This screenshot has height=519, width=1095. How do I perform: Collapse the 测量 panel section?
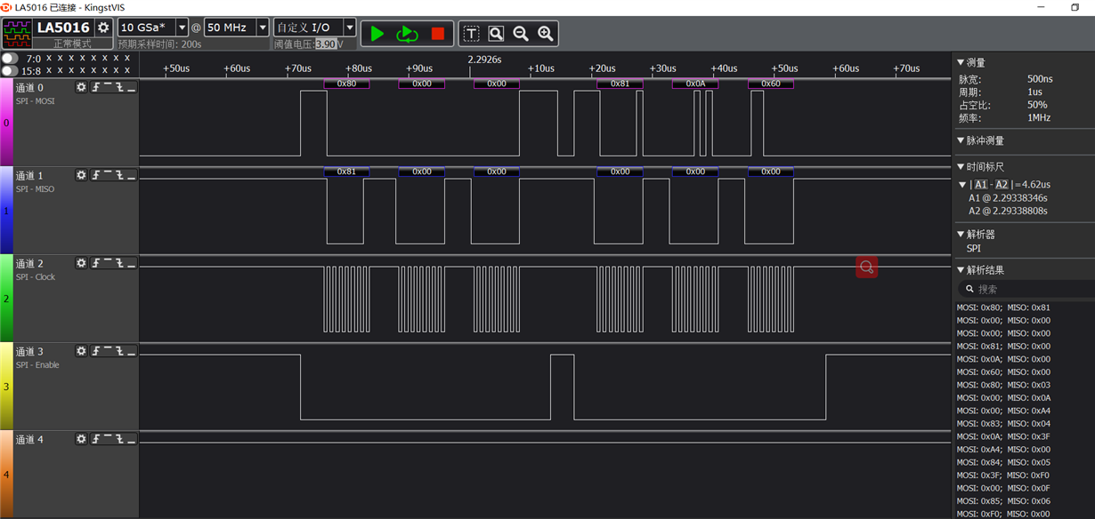[x=961, y=62]
